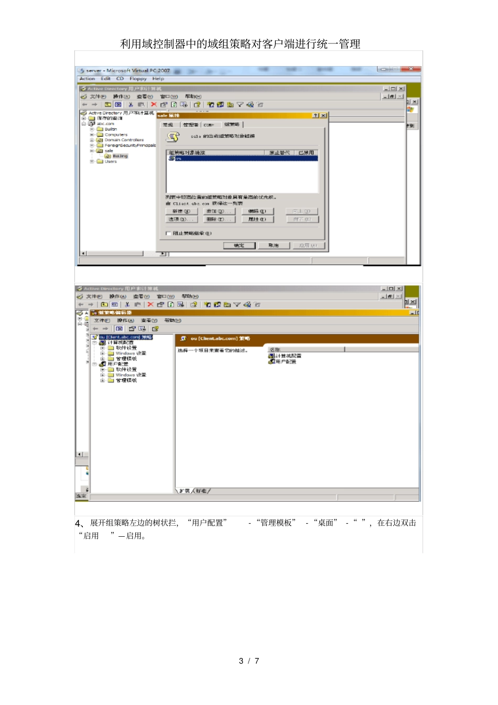
Task: Click the ? help button in sale 属性 title bar
Action: pyautogui.click(x=316, y=115)
